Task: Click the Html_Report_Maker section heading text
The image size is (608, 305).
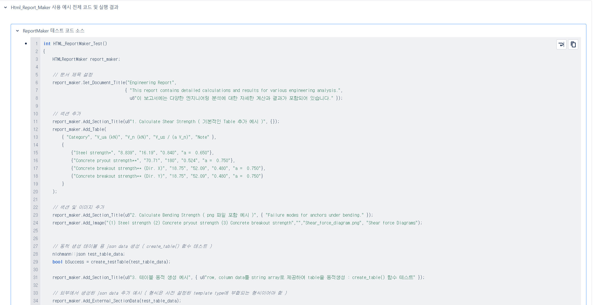Action: (65, 8)
